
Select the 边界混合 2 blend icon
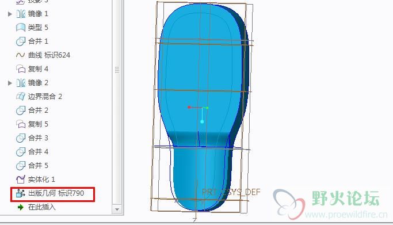click(x=21, y=97)
